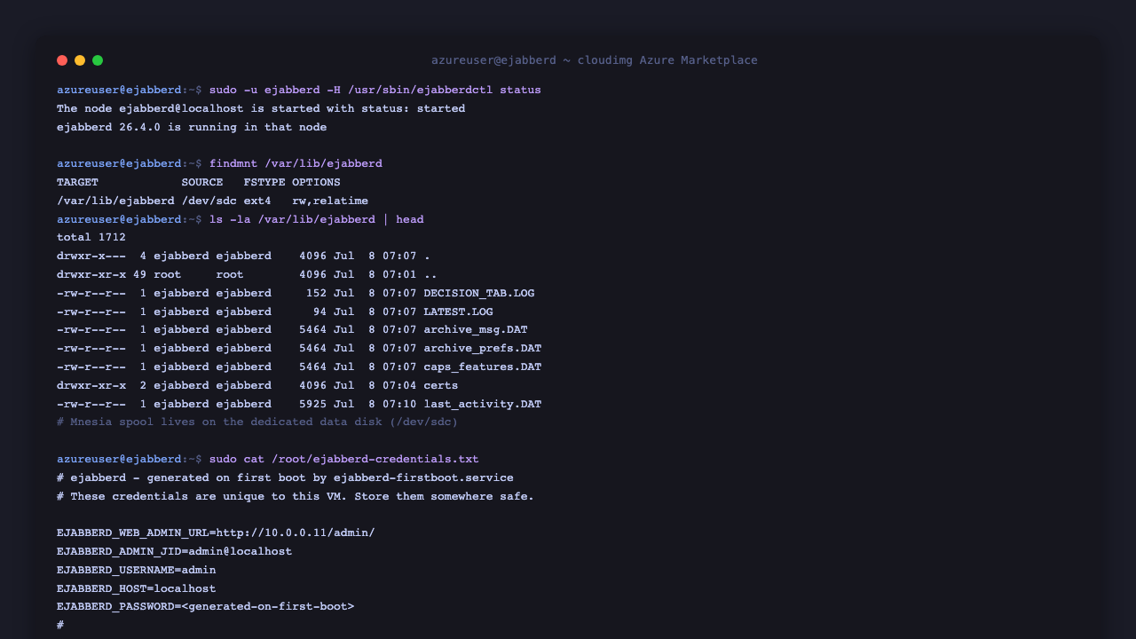
Task: Click the yellow minimize window button
Action: tap(80, 60)
